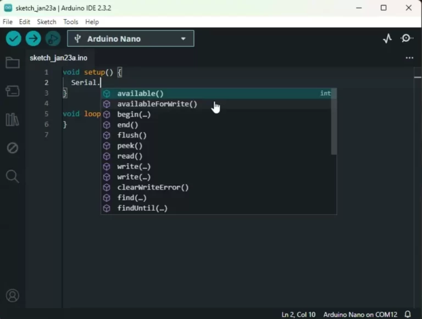Maximize the Arduino IDE window
Viewport: 422px width, 319px height.
(384, 8)
